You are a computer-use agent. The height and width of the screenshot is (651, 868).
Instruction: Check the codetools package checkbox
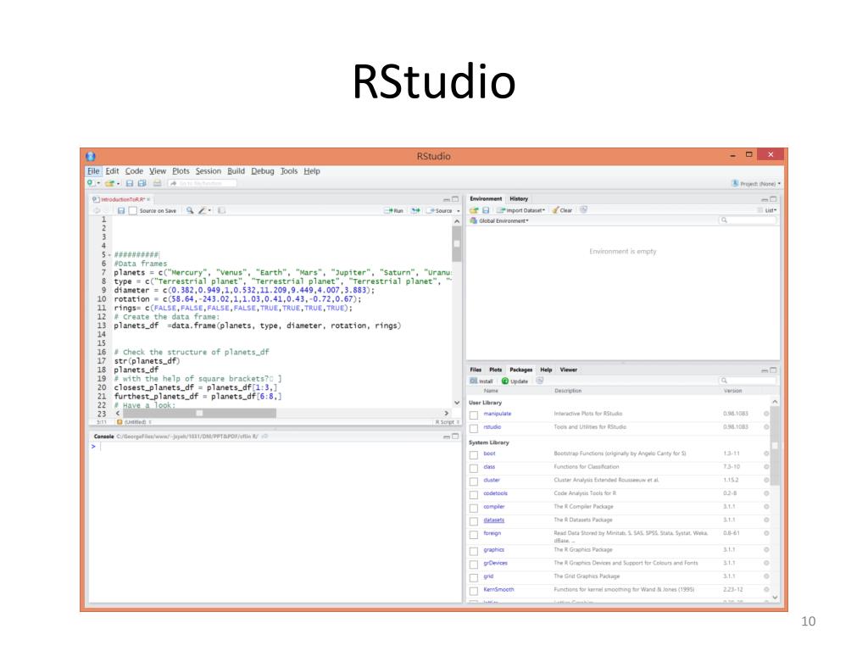click(x=474, y=495)
